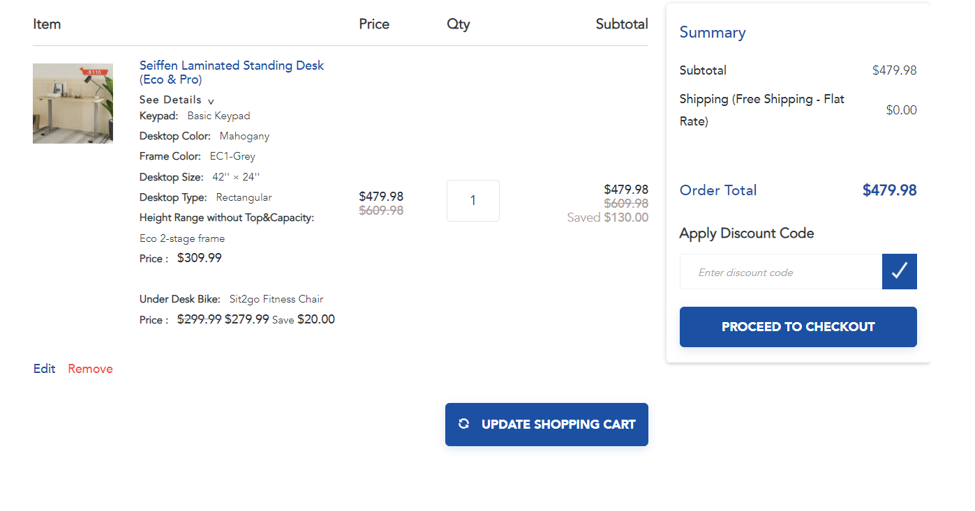Click the Item column header

tap(47, 24)
